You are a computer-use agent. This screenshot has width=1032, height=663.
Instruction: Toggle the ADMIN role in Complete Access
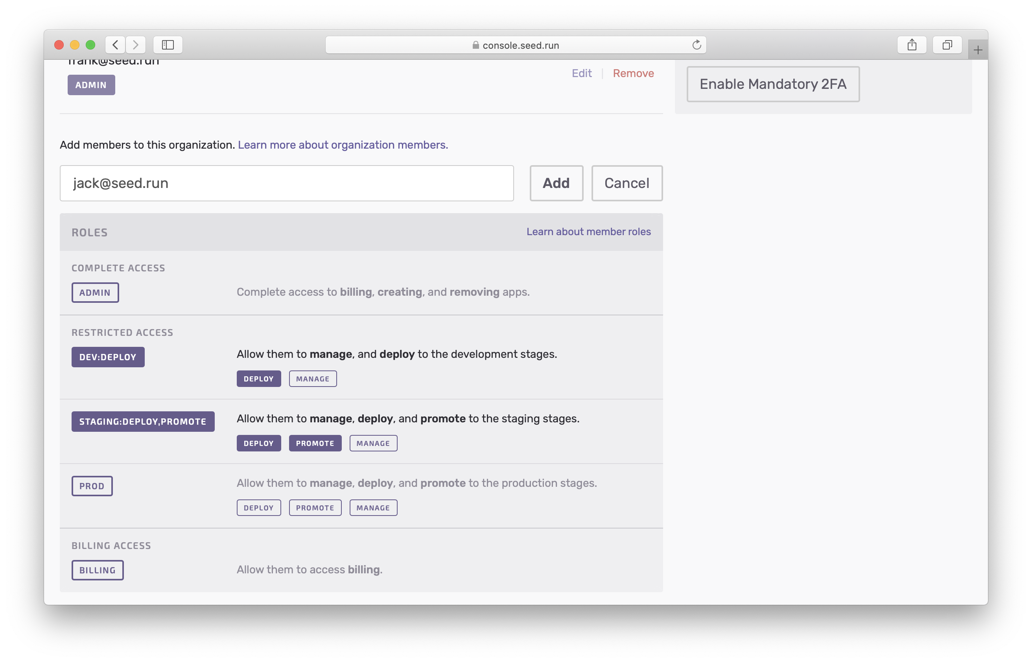[95, 293]
